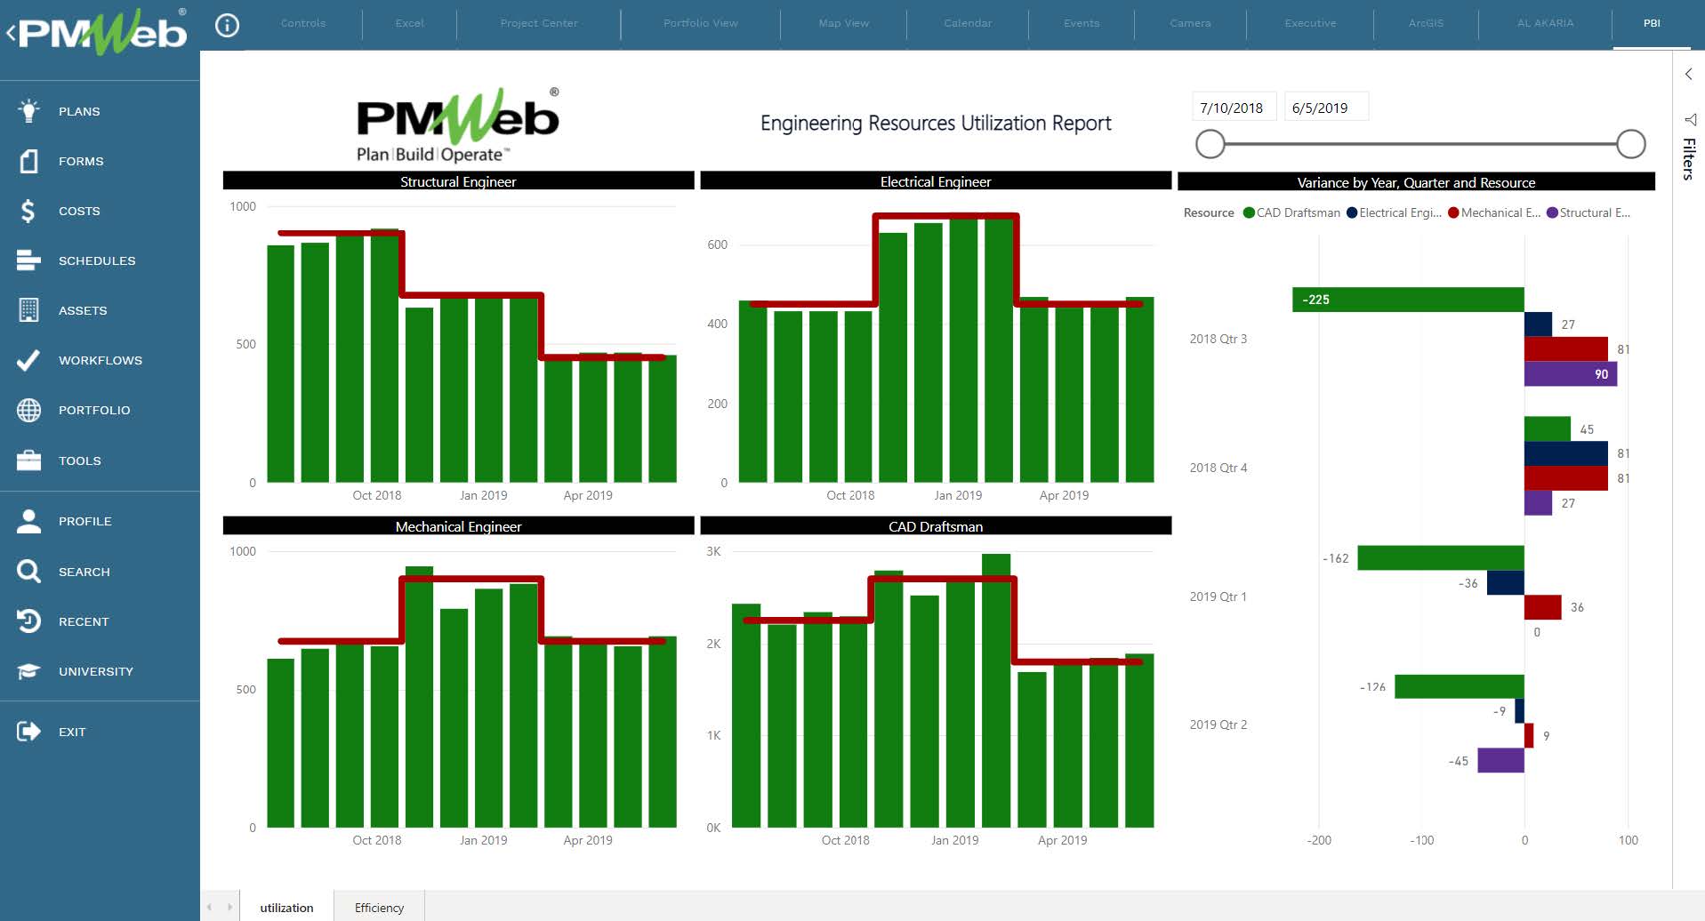Select CAD Draftsman legend entry
The width and height of the screenshot is (1705, 921).
[x=1291, y=212]
